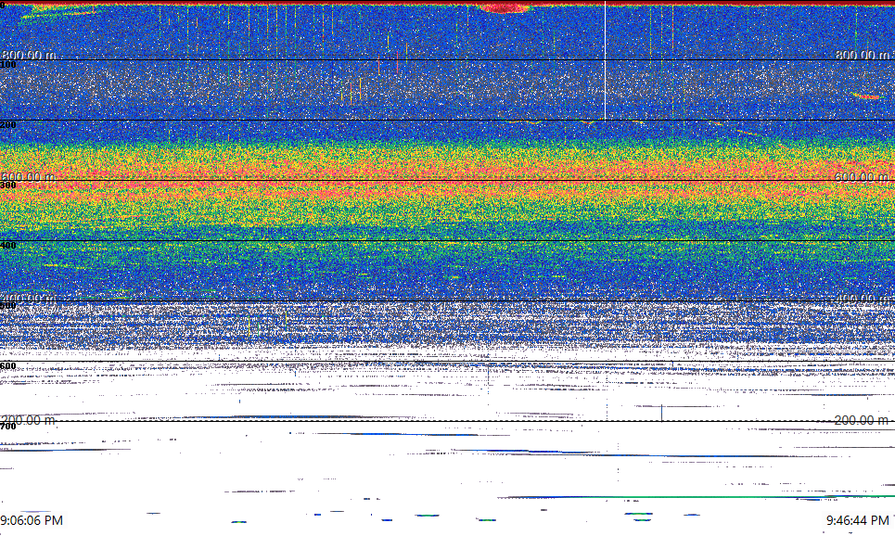Screen dimensions: 895x536
Task: Select the 600 depth gridline label
Action: [x=8, y=366]
